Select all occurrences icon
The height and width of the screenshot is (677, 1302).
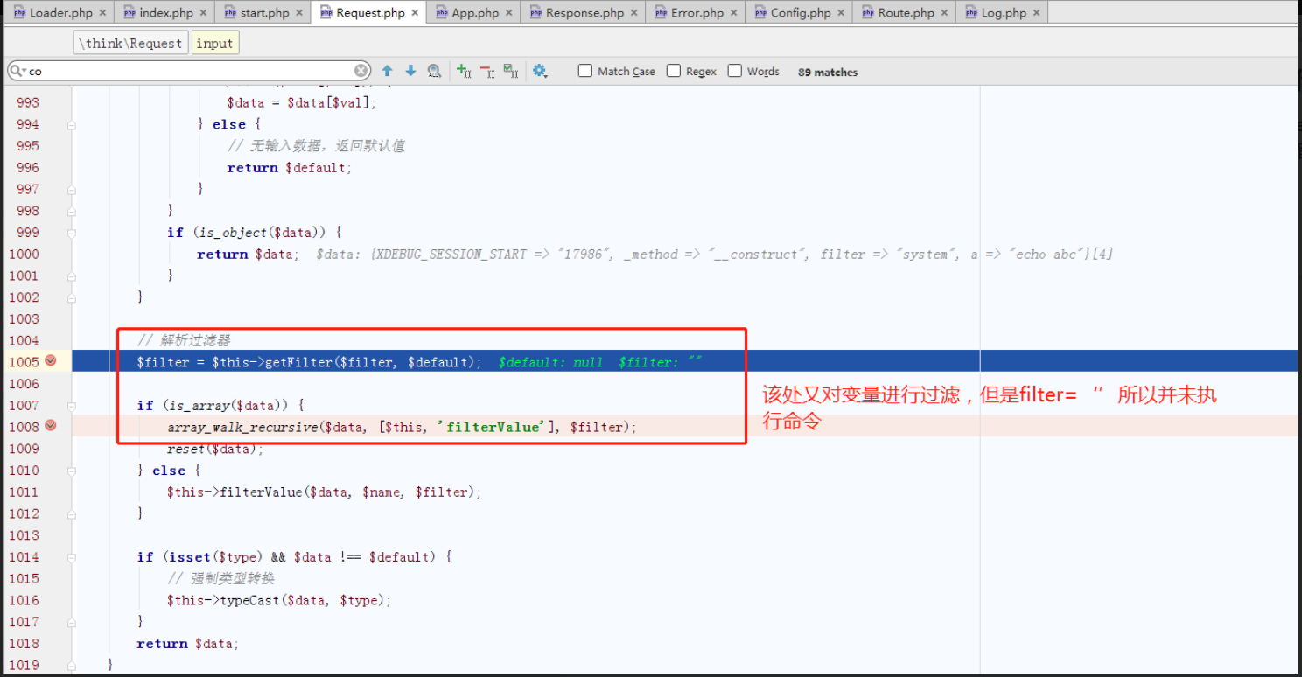pos(511,71)
